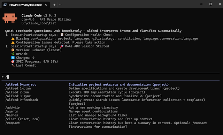Click warning icon next to Configuration issues detected

click(13, 43)
